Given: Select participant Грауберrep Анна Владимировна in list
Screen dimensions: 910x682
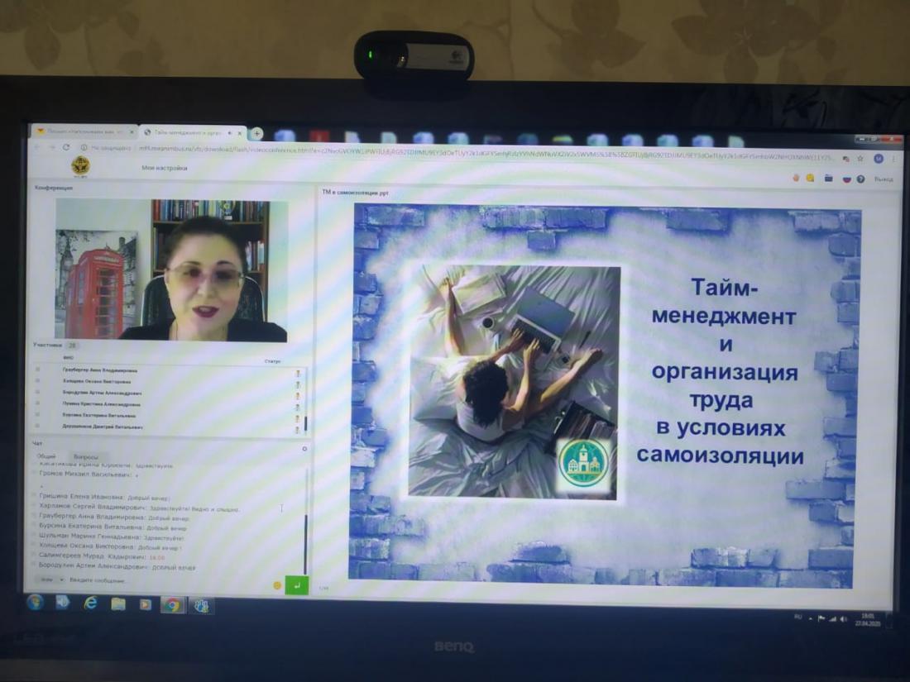Looking at the screenshot, I should point(100,370).
